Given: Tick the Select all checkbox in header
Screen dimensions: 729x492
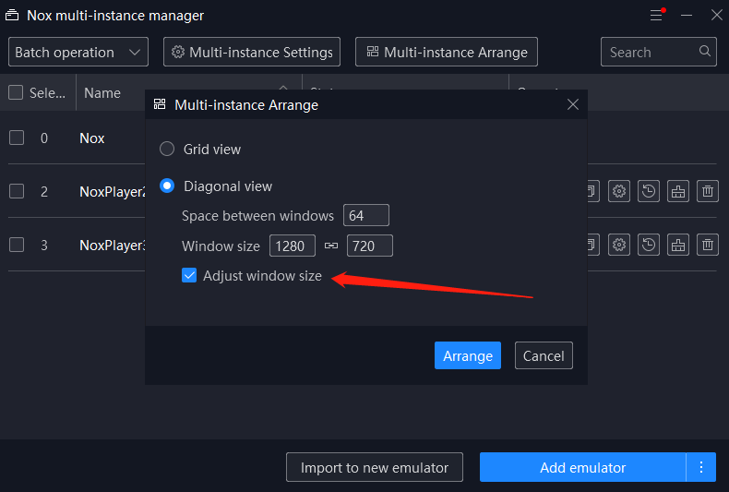Looking at the screenshot, I should click(x=16, y=92).
